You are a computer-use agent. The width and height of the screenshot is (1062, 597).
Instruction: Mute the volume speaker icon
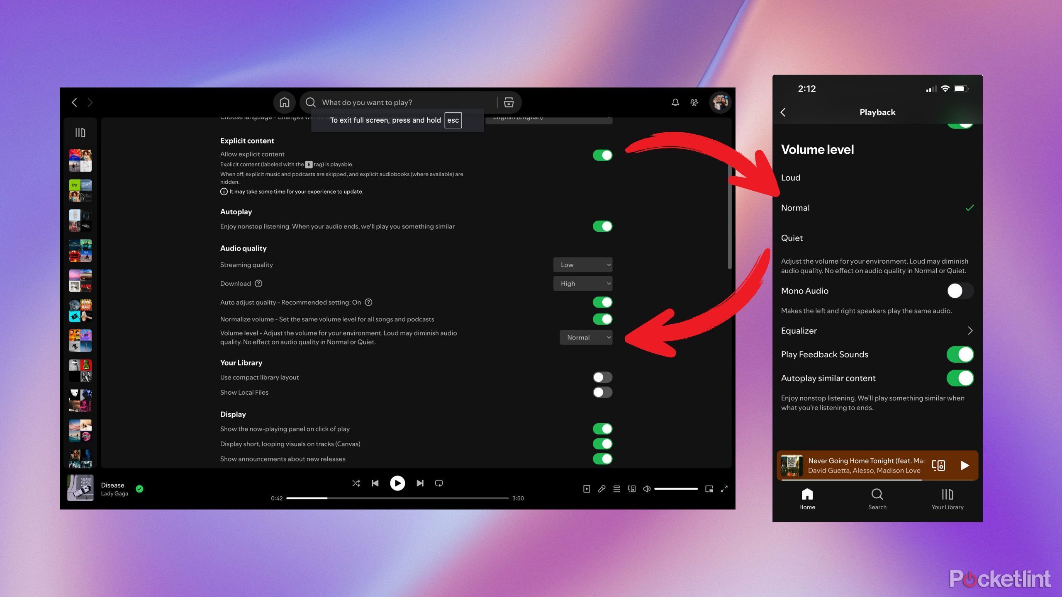[x=647, y=489]
